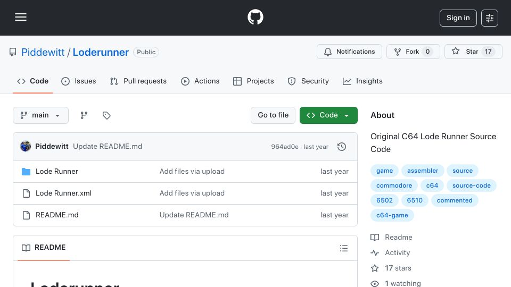Click the Actions play icon
This screenshot has width=511, height=287.
[185, 81]
